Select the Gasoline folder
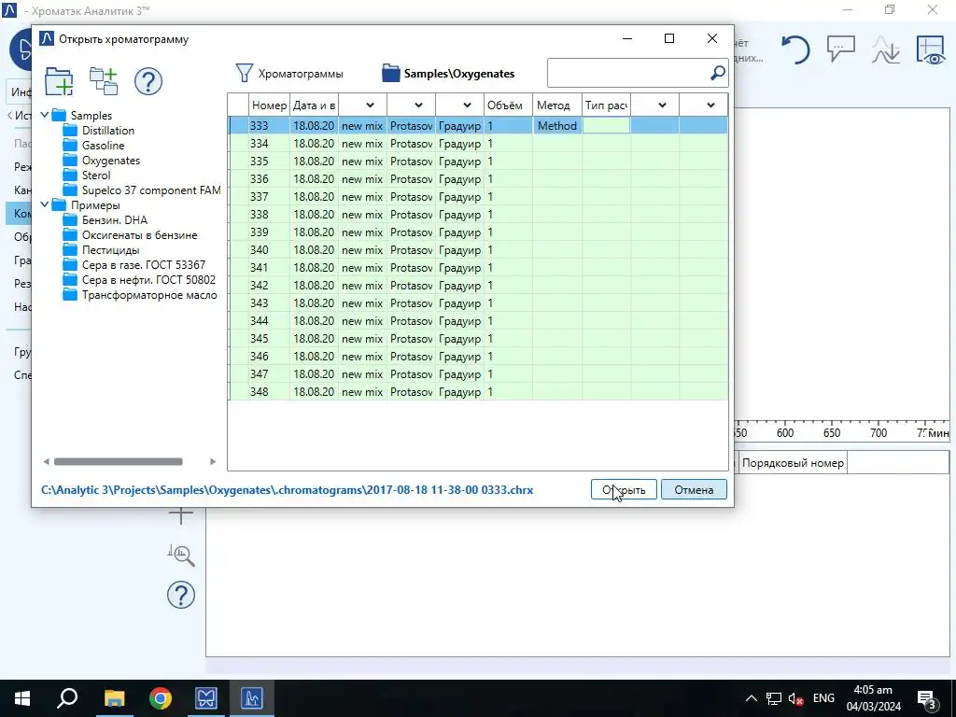 pos(103,145)
